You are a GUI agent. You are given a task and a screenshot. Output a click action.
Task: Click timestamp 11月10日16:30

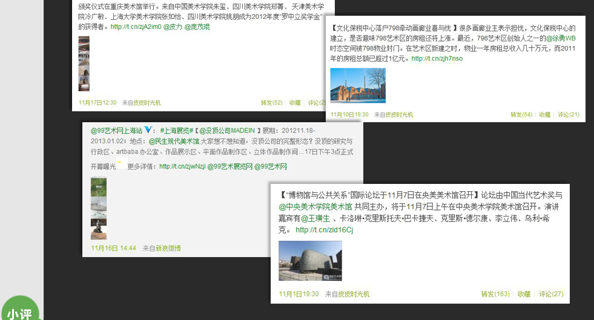[x=349, y=114]
